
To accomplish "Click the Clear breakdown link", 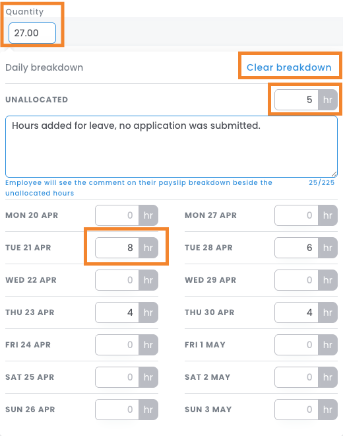I will coord(289,67).
